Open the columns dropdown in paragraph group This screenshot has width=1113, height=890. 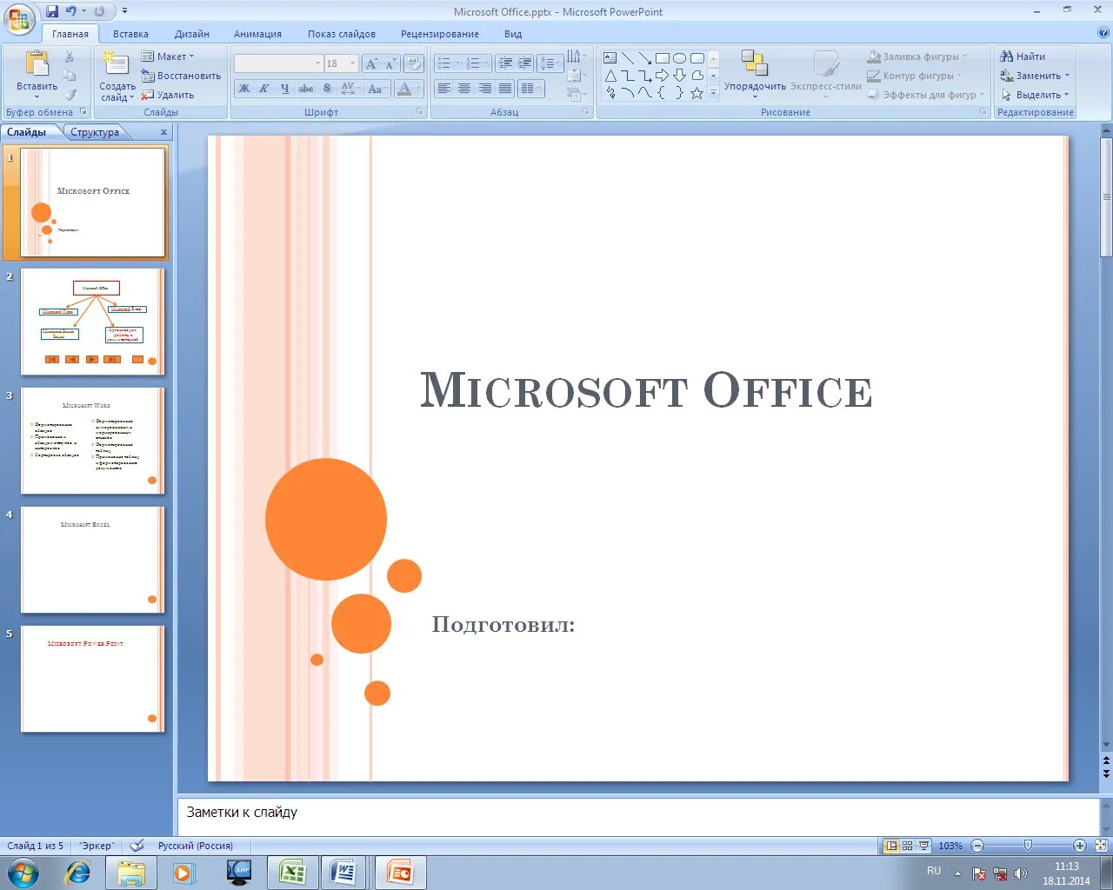530,89
